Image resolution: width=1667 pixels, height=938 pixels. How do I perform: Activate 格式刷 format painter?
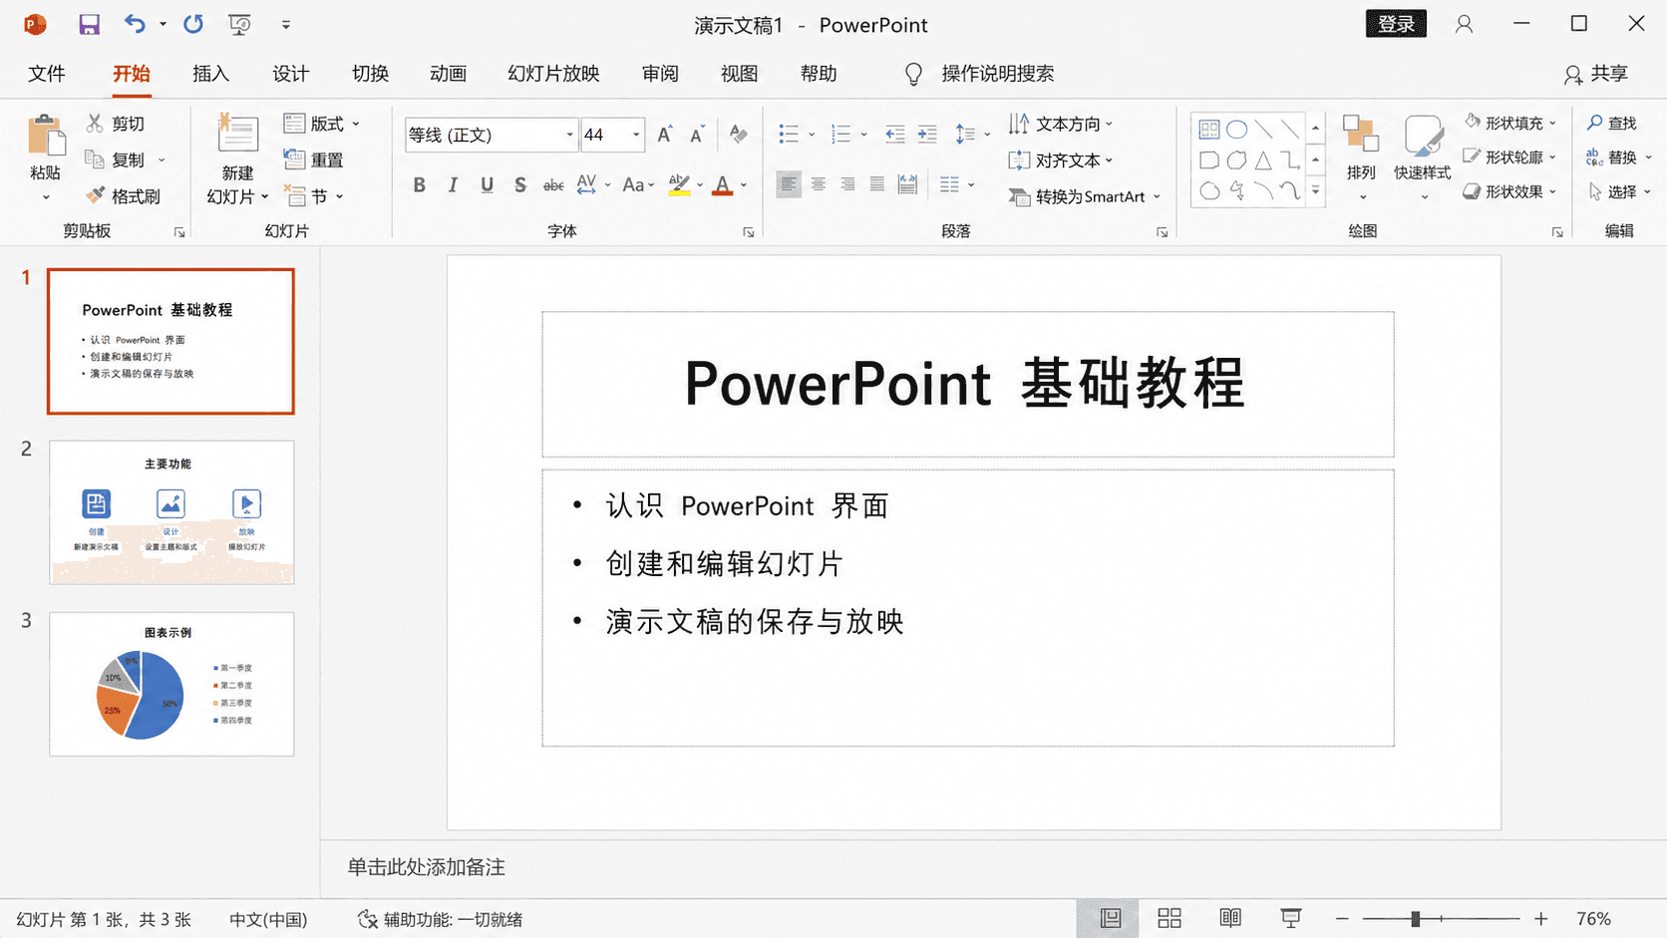[x=123, y=196]
